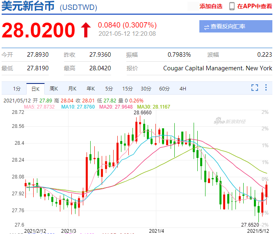
Task: Click the swap arrows icon on reverse rate button
Action: pos(207,27)
